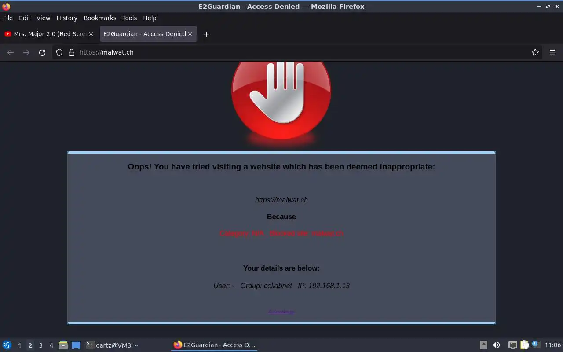Screen dimensions: 563x352
Task: Click the blue show-desktop taskbar icon
Action: pyautogui.click(x=76, y=345)
